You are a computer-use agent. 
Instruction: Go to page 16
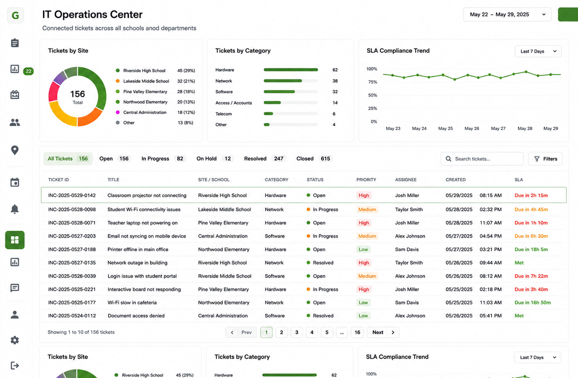(357, 332)
